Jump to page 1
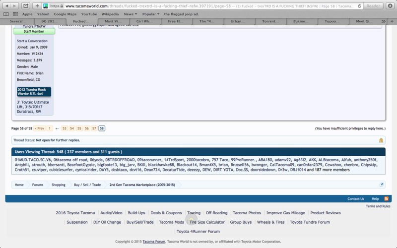The image size is (397, 248). click(x=50, y=128)
